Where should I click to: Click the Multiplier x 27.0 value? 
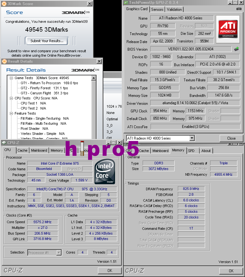pyautogui.click(x=42, y=228)
